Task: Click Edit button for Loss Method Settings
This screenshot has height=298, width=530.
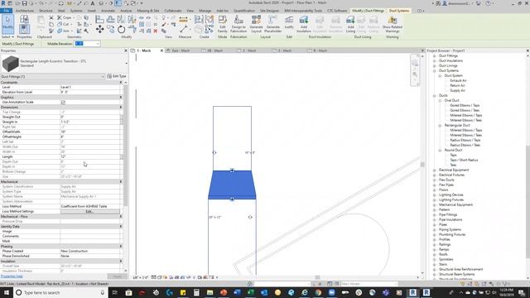Action: pyautogui.click(x=89, y=212)
